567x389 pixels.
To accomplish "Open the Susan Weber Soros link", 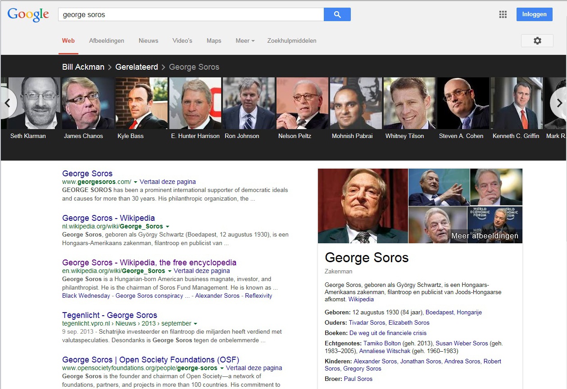I will 462,344.
